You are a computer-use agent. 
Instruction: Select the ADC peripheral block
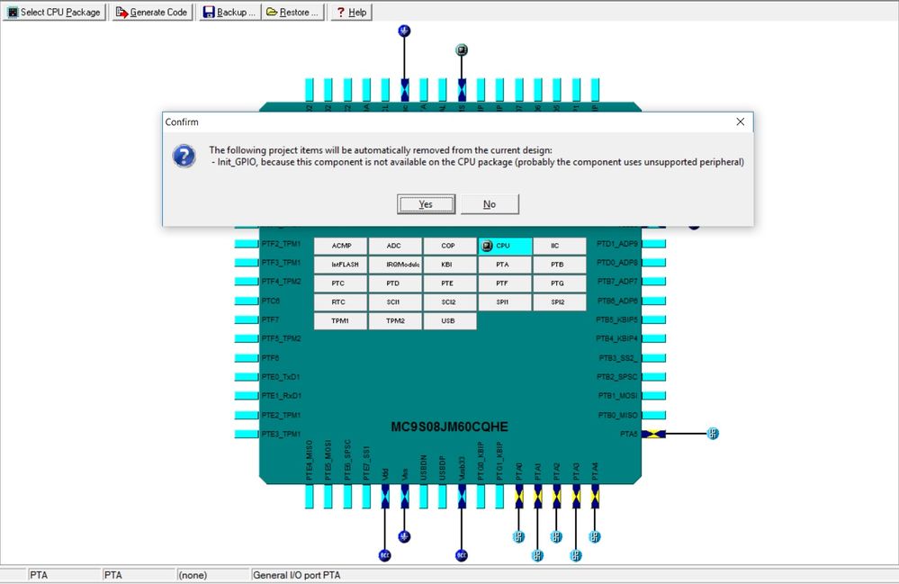[394, 246]
